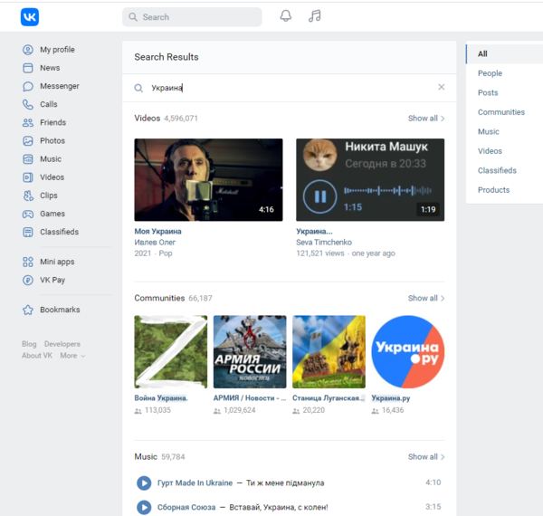Open the Ивлев Олег author link
Image resolution: width=543 pixels, height=516 pixels.
[x=155, y=243]
